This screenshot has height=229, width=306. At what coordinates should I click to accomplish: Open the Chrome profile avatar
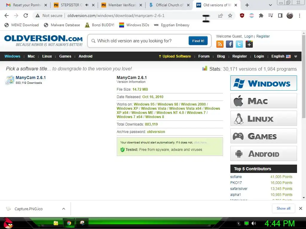pyautogui.click(x=290, y=16)
